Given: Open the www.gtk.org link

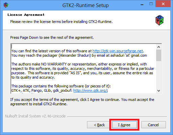Looking at the screenshot, I should (90, 90).
